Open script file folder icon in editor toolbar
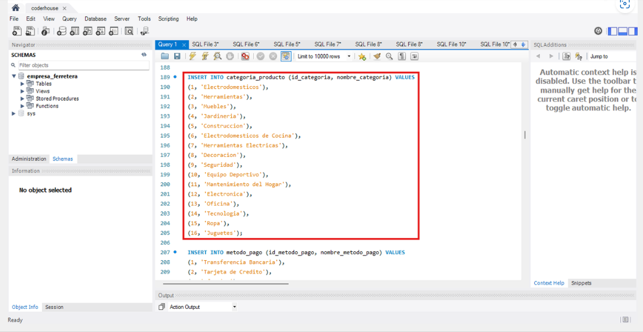The image size is (643, 332). pyautogui.click(x=165, y=56)
